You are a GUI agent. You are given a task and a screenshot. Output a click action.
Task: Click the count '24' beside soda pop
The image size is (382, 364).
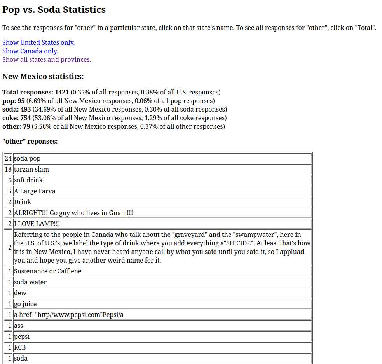click(8, 158)
